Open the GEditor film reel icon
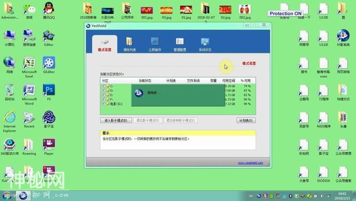The width and height of the screenshot is (356, 201). pyautogui.click(x=48, y=65)
